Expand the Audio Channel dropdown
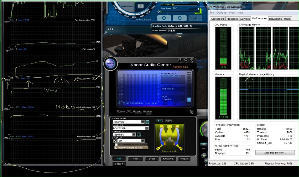The image size is (299, 177). [143, 122]
